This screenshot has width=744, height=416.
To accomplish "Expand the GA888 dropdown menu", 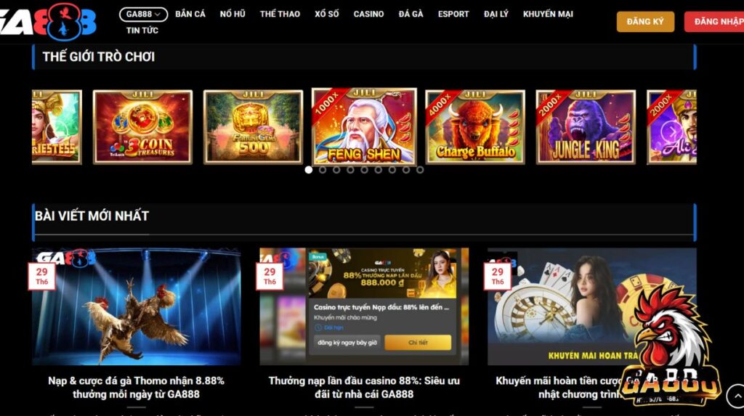I will click(x=143, y=15).
